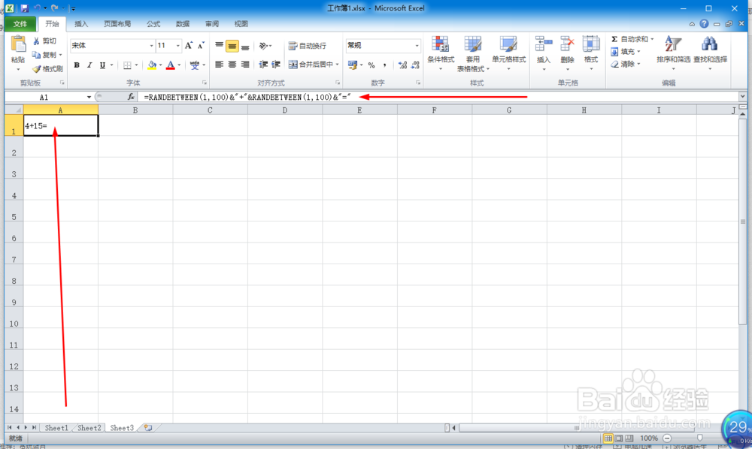Open Name Box dropdown arrow
The height and width of the screenshot is (449, 752).
pyautogui.click(x=89, y=97)
